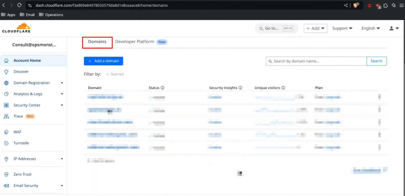The image size is (405, 196).
Task: Open Turnstile via its sidebar icon
Action: click(x=6, y=143)
